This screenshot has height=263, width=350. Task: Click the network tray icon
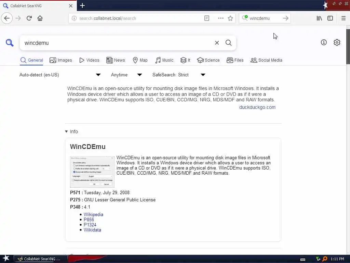318,259
